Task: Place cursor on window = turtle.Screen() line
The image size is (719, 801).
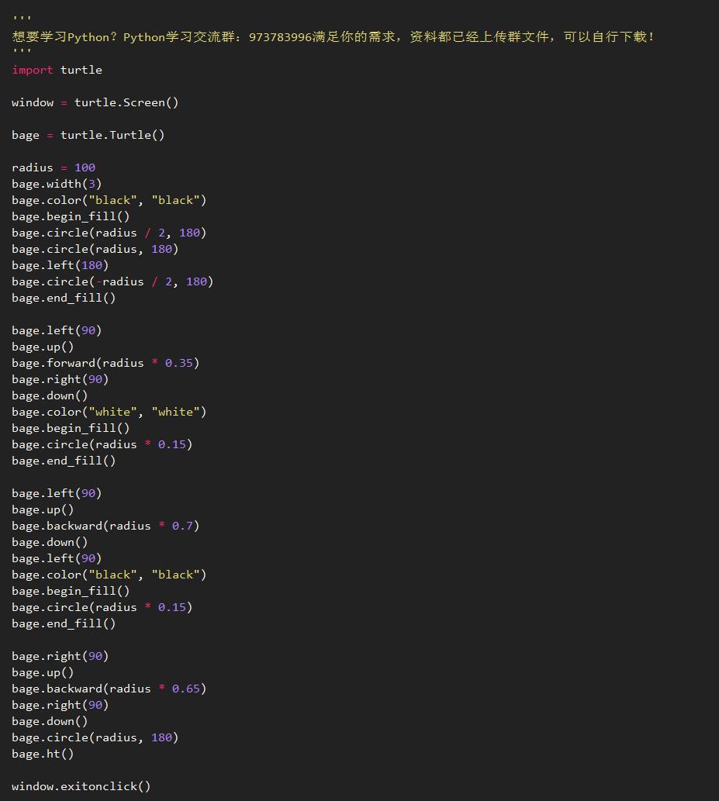Action: point(95,102)
